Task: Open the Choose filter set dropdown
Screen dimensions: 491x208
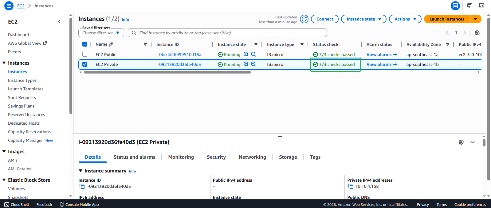Action: pos(101,33)
